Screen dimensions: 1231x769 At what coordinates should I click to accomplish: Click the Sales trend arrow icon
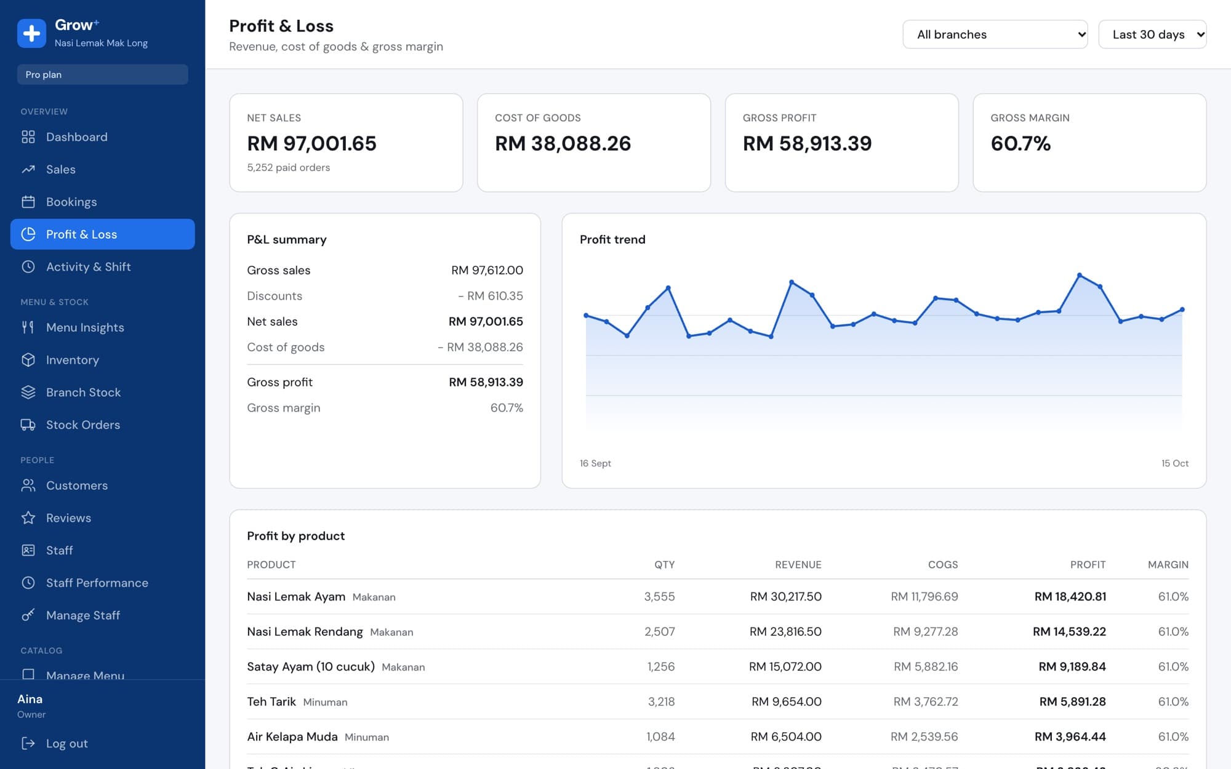click(x=28, y=169)
